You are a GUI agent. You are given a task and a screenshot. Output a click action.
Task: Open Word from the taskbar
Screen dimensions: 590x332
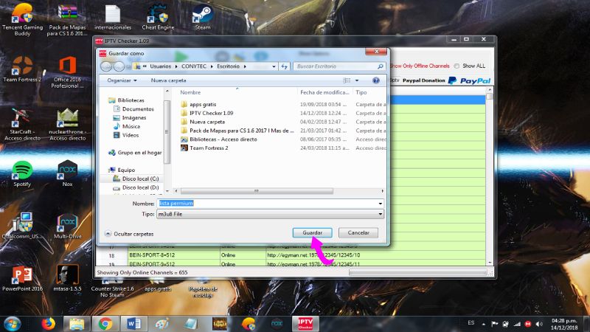coord(133,324)
